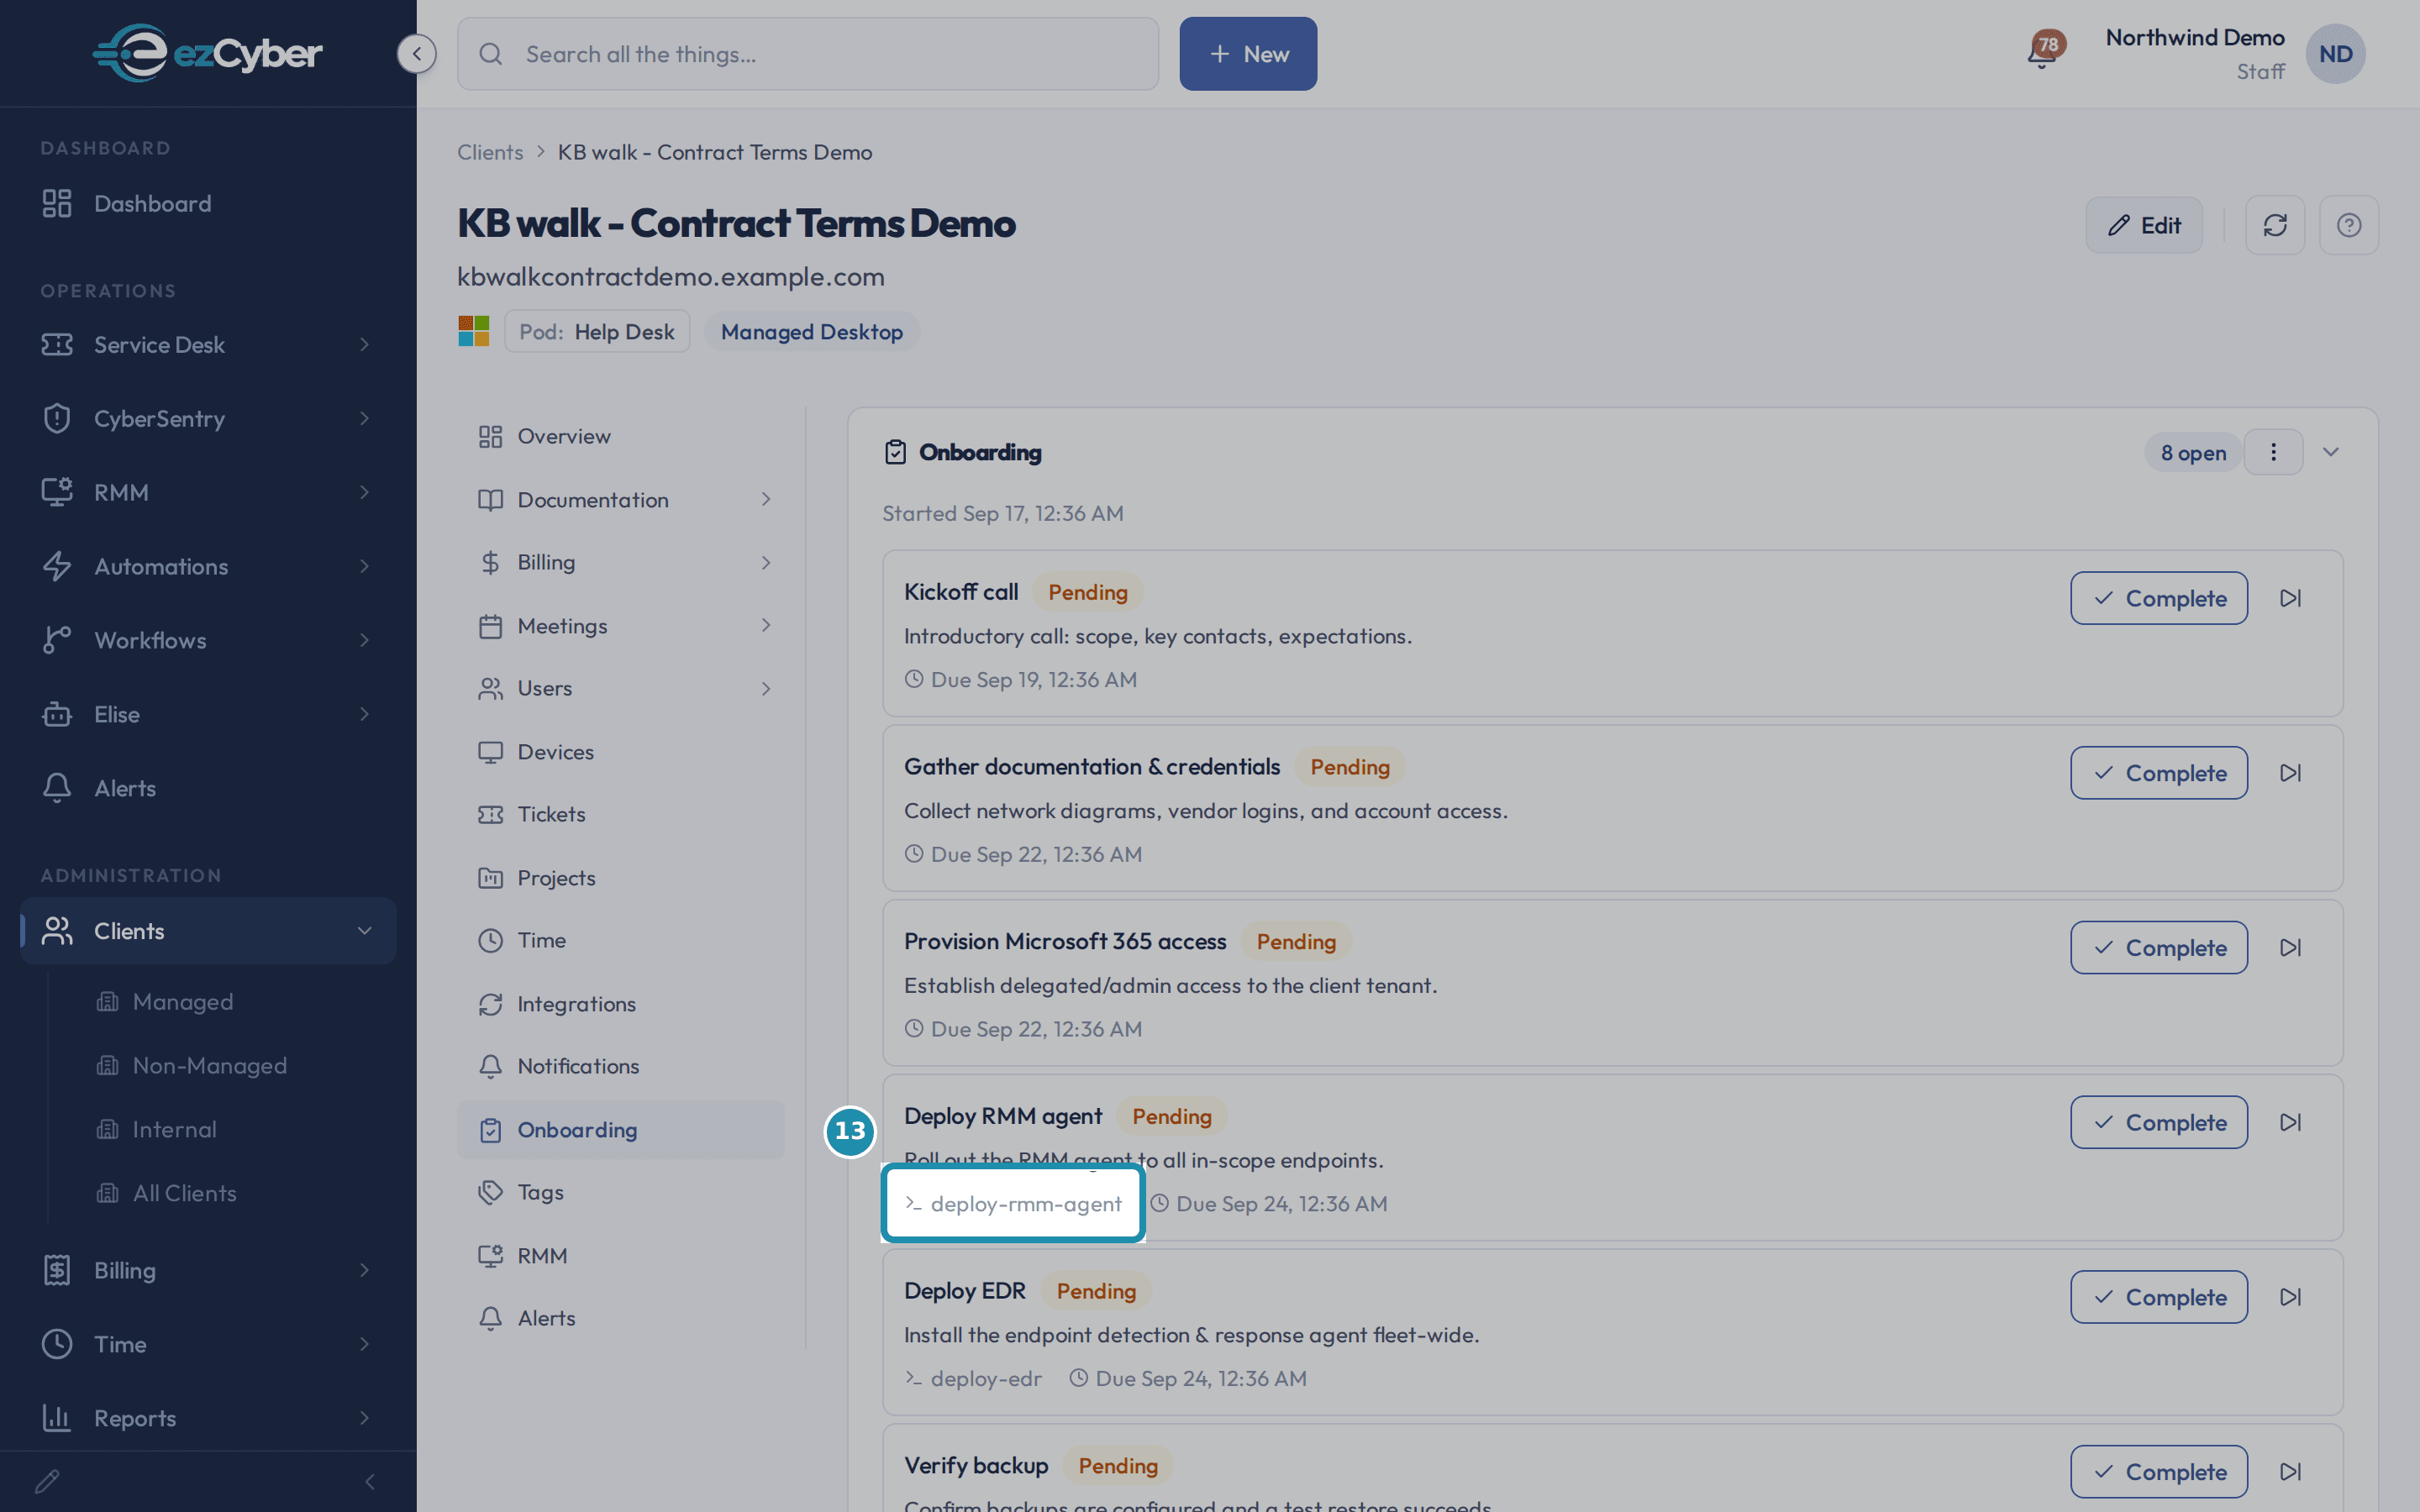
Task: Open the notifications bell with 78 badge
Action: click(2044, 52)
